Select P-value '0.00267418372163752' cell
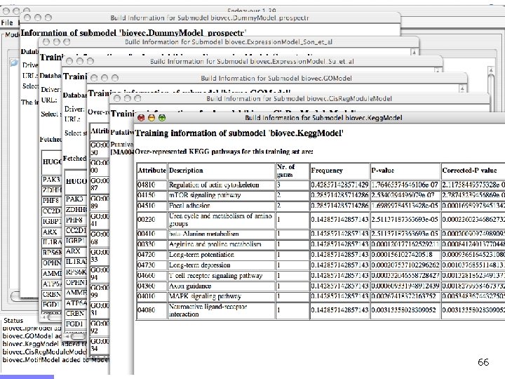The image size is (505, 379). click(405, 296)
